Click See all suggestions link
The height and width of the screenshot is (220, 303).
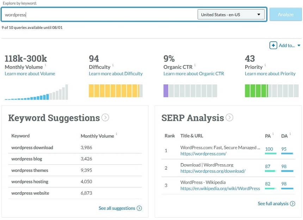(117, 208)
